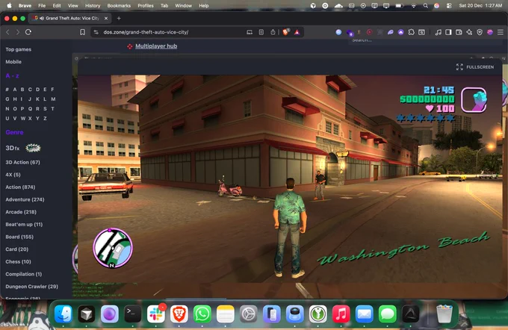
Task: Go back to the previous page
Action: click(x=7, y=32)
